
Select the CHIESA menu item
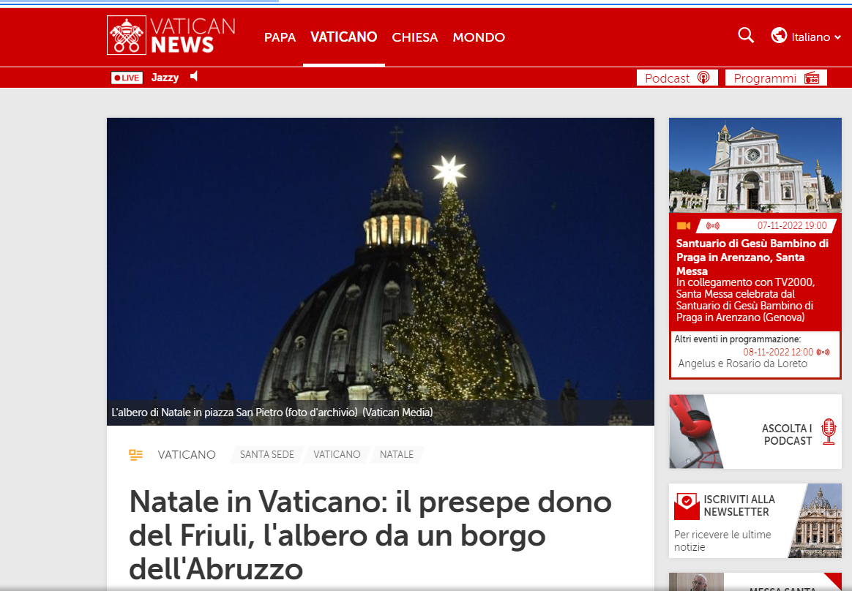(x=414, y=37)
